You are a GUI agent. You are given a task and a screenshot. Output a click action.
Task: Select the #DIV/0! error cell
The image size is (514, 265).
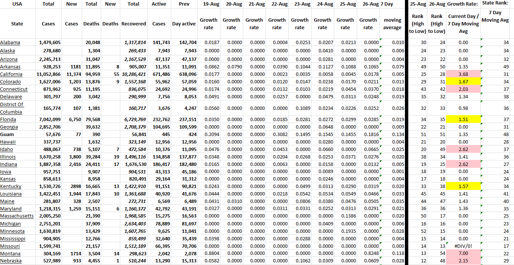464,246
